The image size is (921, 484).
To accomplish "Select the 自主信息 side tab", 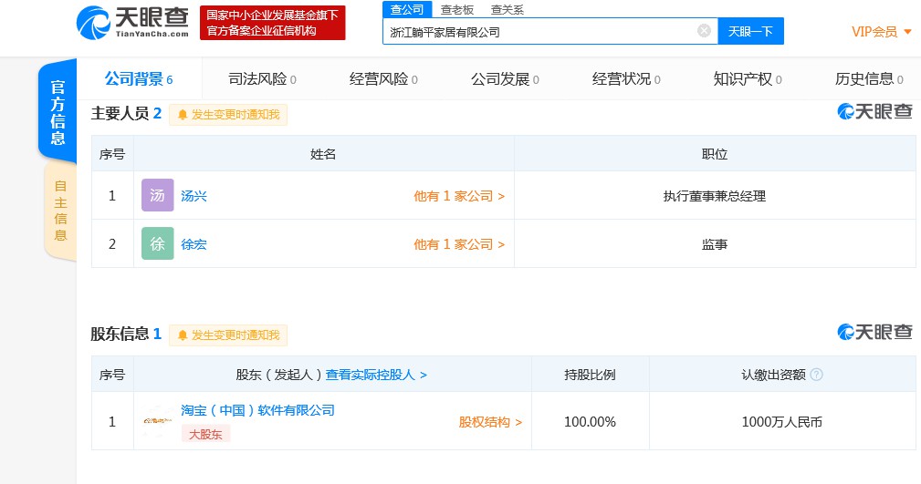I will (x=60, y=211).
